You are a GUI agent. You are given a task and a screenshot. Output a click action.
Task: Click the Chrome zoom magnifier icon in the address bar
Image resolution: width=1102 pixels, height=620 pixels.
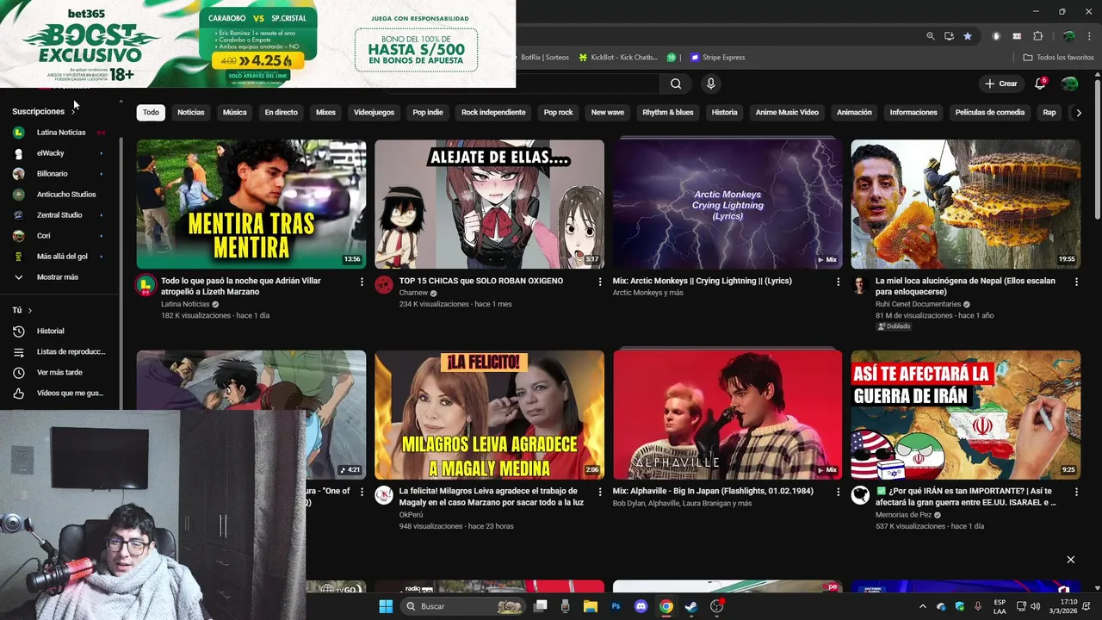pyautogui.click(x=931, y=36)
